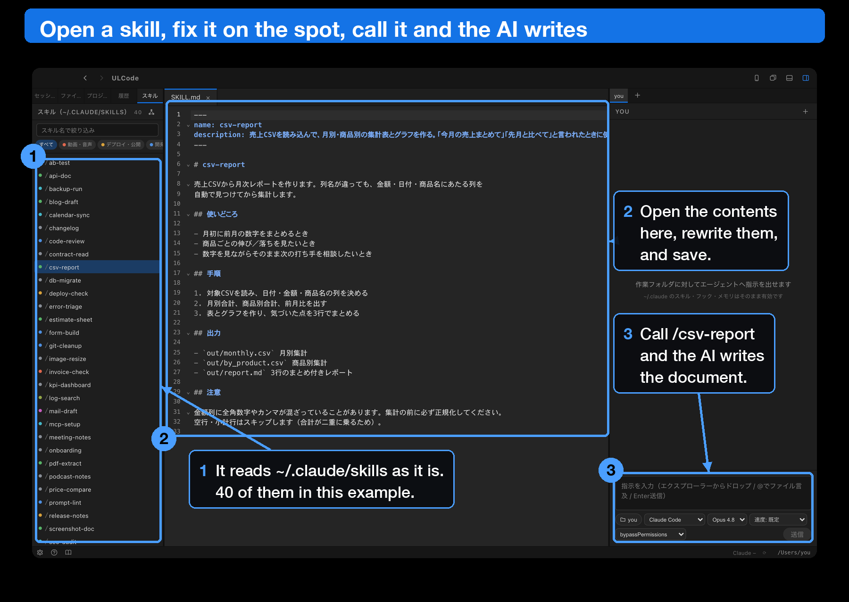Open the 速度: 既定 speed dropdown

(778, 520)
